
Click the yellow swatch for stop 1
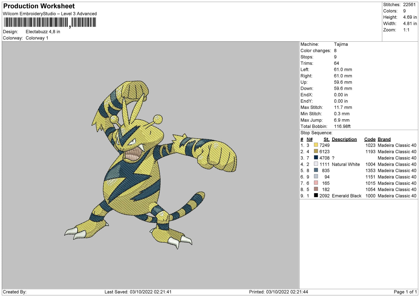(316, 145)
